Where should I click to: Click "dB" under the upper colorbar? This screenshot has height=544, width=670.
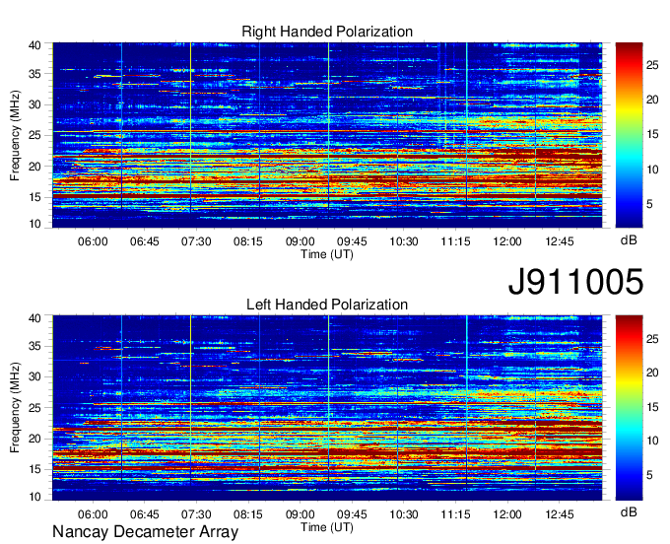(x=629, y=240)
